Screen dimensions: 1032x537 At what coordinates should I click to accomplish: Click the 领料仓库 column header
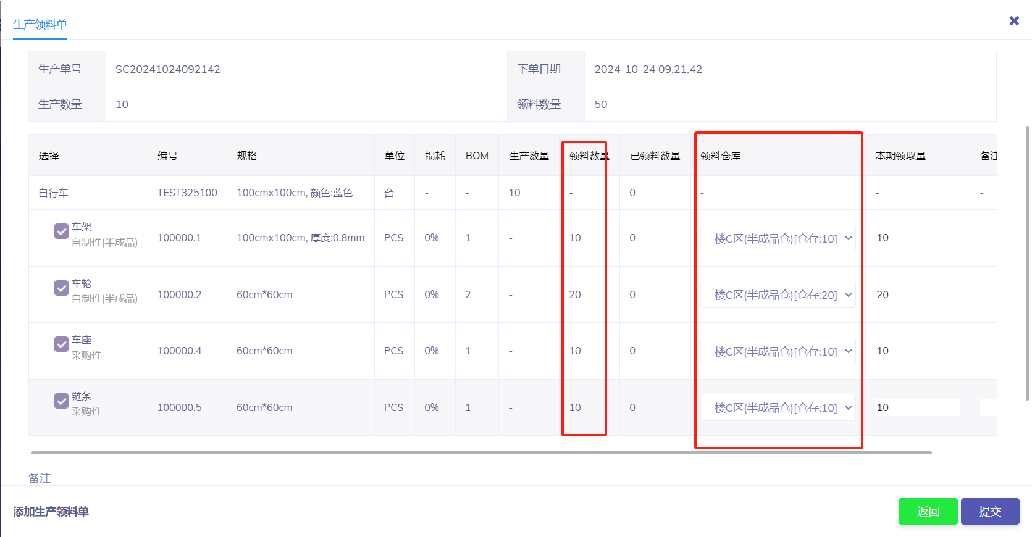pyautogui.click(x=721, y=156)
